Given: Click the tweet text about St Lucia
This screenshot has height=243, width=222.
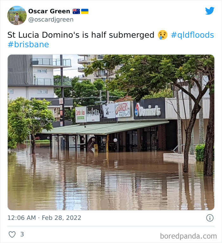Looking at the screenshot, I should (81, 35).
